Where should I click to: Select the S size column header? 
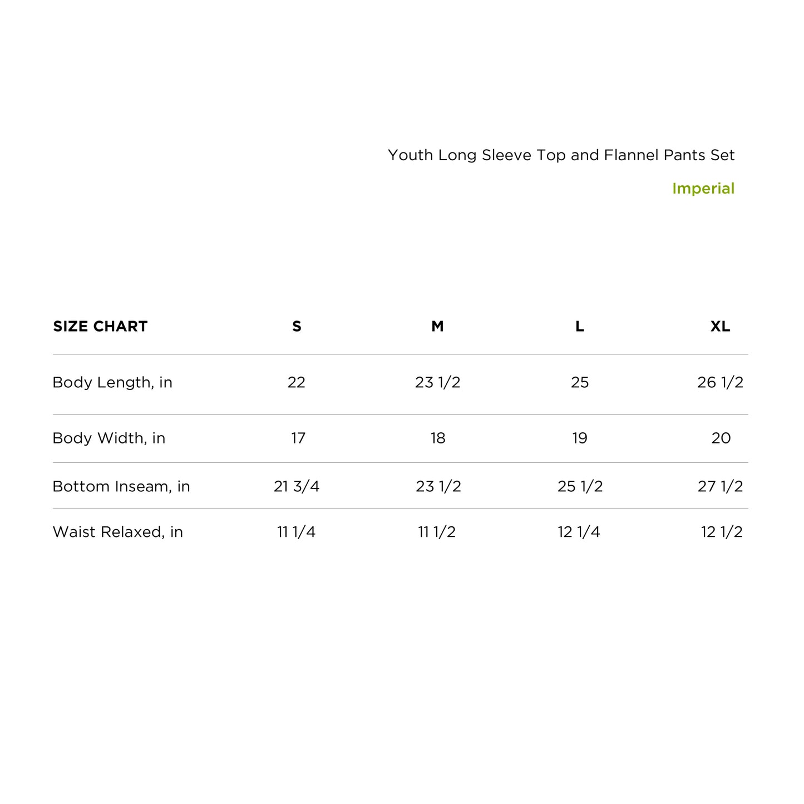point(297,327)
